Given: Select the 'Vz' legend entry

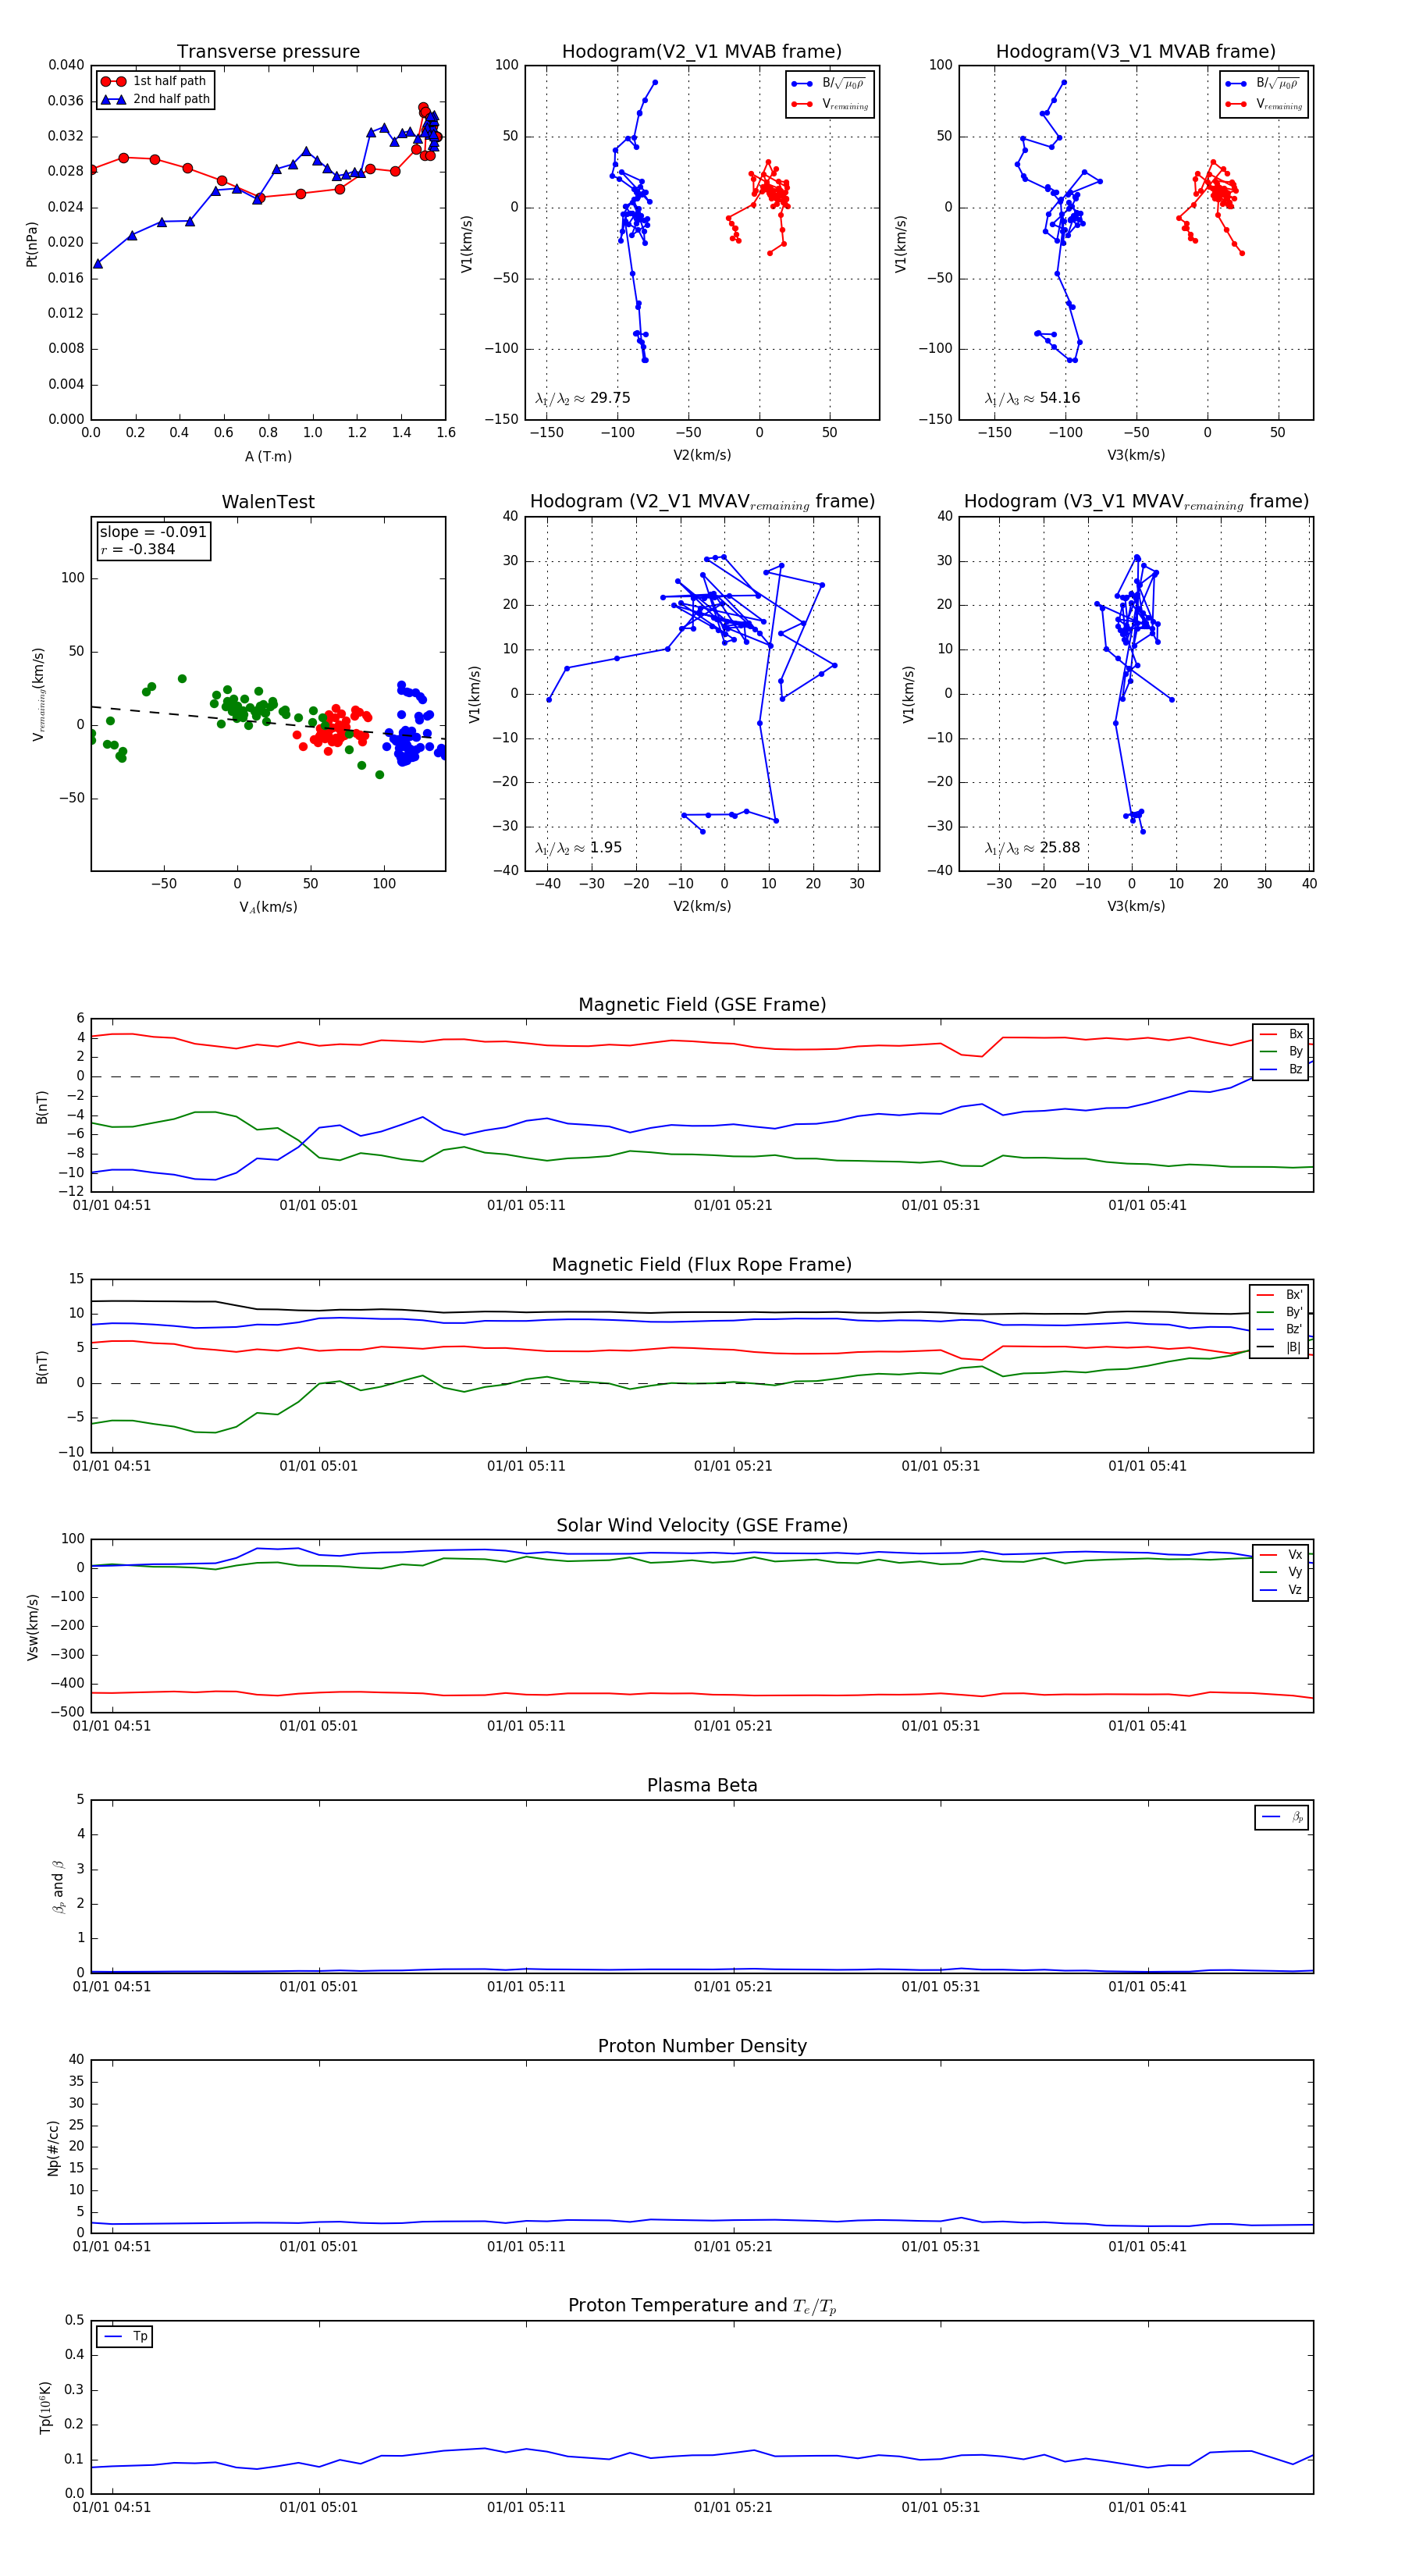Looking at the screenshot, I should click(x=1282, y=1590).
